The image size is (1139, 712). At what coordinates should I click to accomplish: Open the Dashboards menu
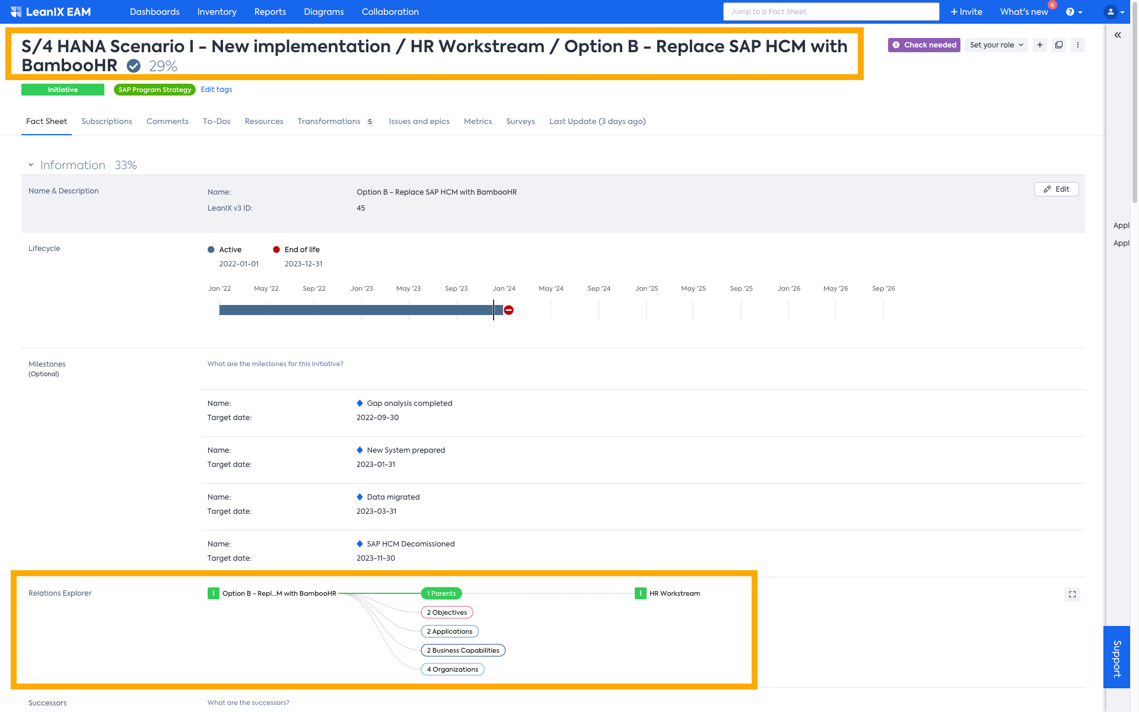pos(155,12)
